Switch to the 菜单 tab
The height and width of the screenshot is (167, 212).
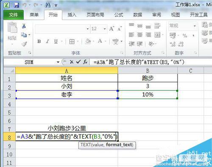point(34,14)
